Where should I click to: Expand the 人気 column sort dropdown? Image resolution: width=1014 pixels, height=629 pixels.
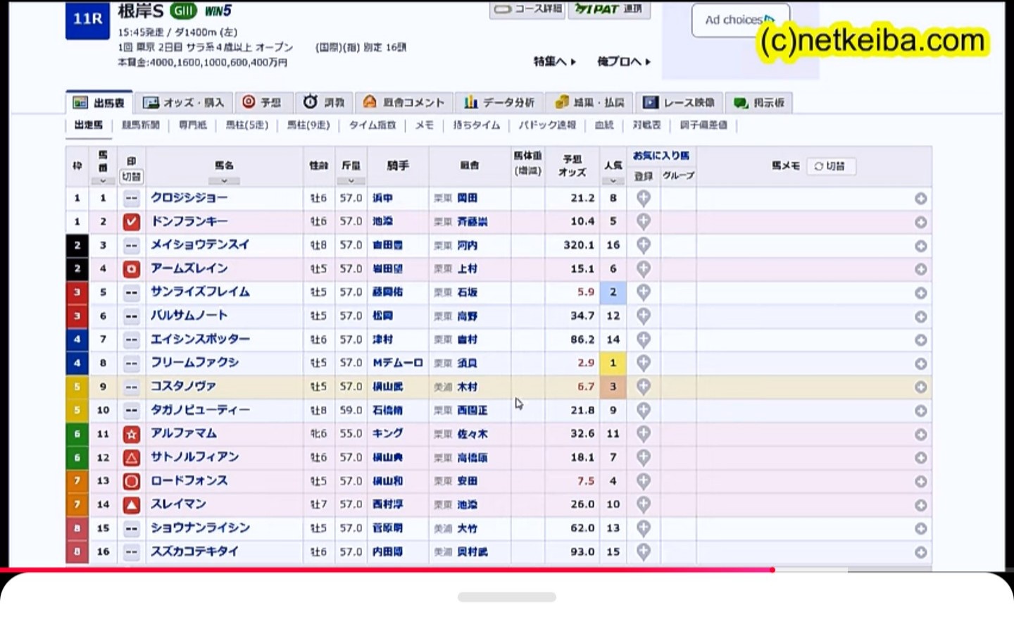[x=613, y=181]
